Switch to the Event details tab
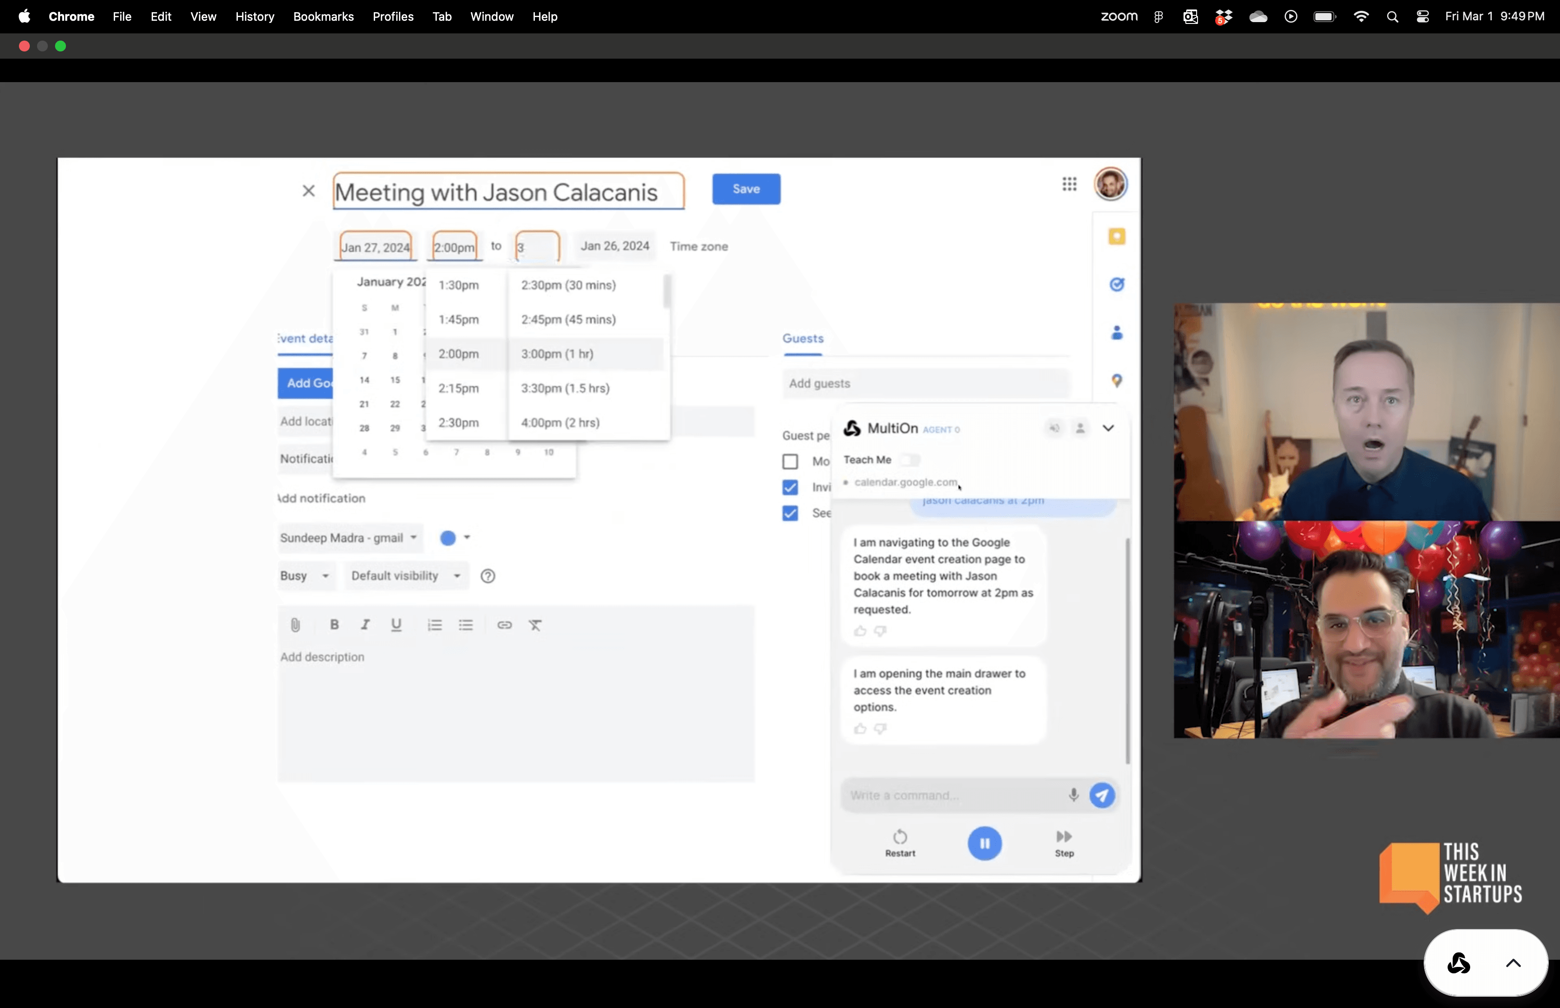 coord(305,338)
